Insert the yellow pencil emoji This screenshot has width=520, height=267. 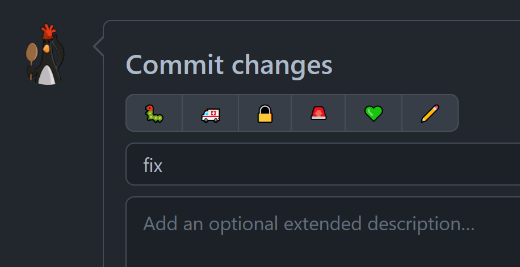tap(430, 113)
